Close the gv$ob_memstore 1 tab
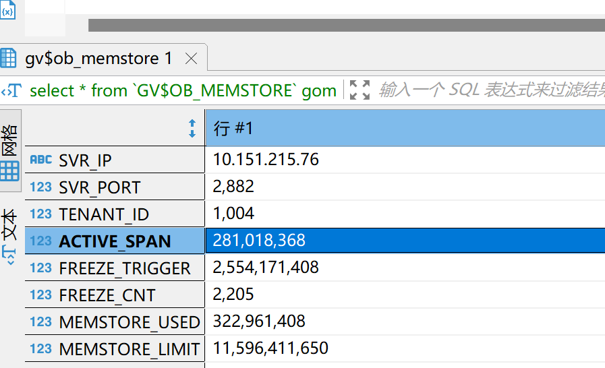The width and height of the screenshot is (605, 368). tap(191, 59)
